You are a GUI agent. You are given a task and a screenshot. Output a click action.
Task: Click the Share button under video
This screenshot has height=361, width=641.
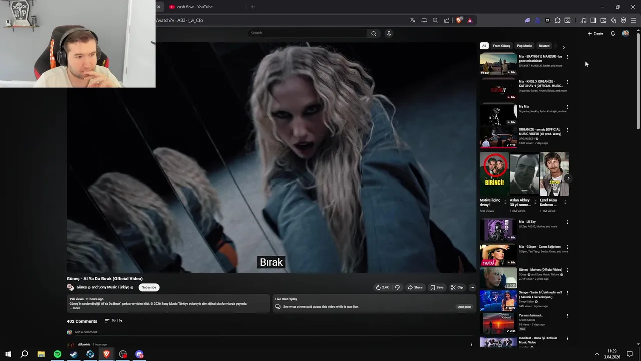tap(415, 287)
